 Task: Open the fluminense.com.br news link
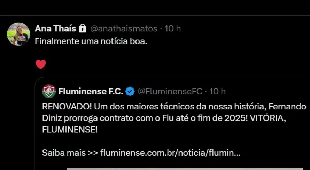pos(170,153)
